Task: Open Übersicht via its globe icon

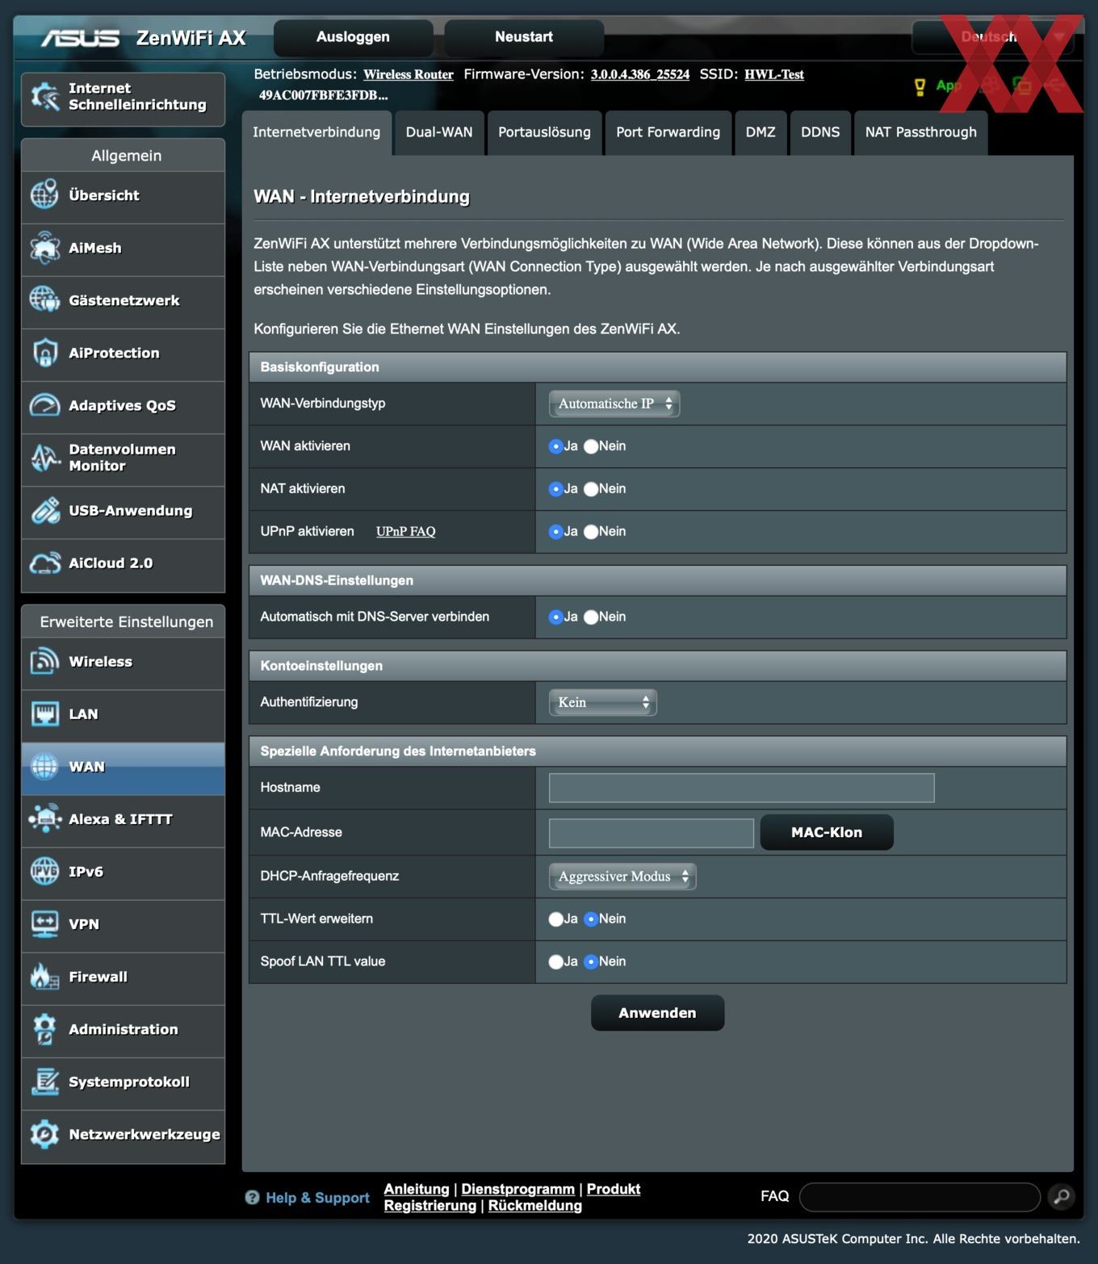Action: pos(45,195)
